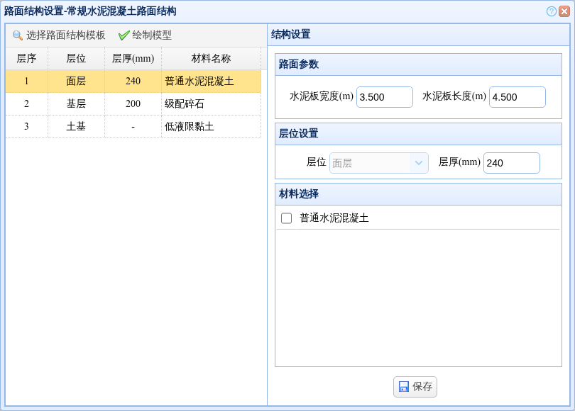This screenshot has height=411, width=575.
Task: Click thickness cell 240 in table
Action: (x=133, y=81)
